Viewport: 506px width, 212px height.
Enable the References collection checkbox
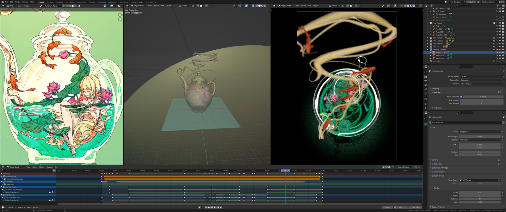pos(494,61)
